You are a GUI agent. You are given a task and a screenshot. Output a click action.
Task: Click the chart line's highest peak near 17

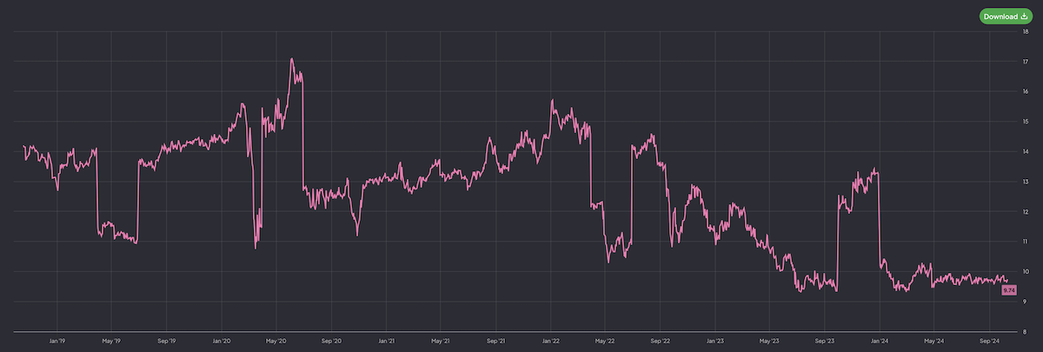click(292, 59)
